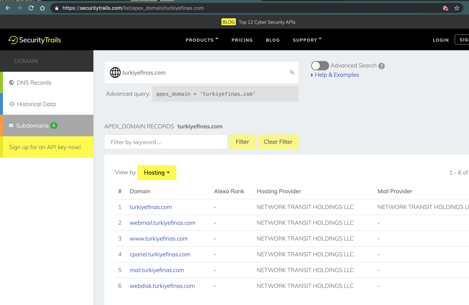Screen dimensions: 469x305
Task: Open www.turkiyefinas.com link
Action: point(158,238)
